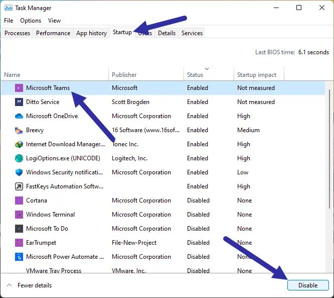Maximize the Task Manager window
This screenshot has height=298, width=334.
(299, 8)
